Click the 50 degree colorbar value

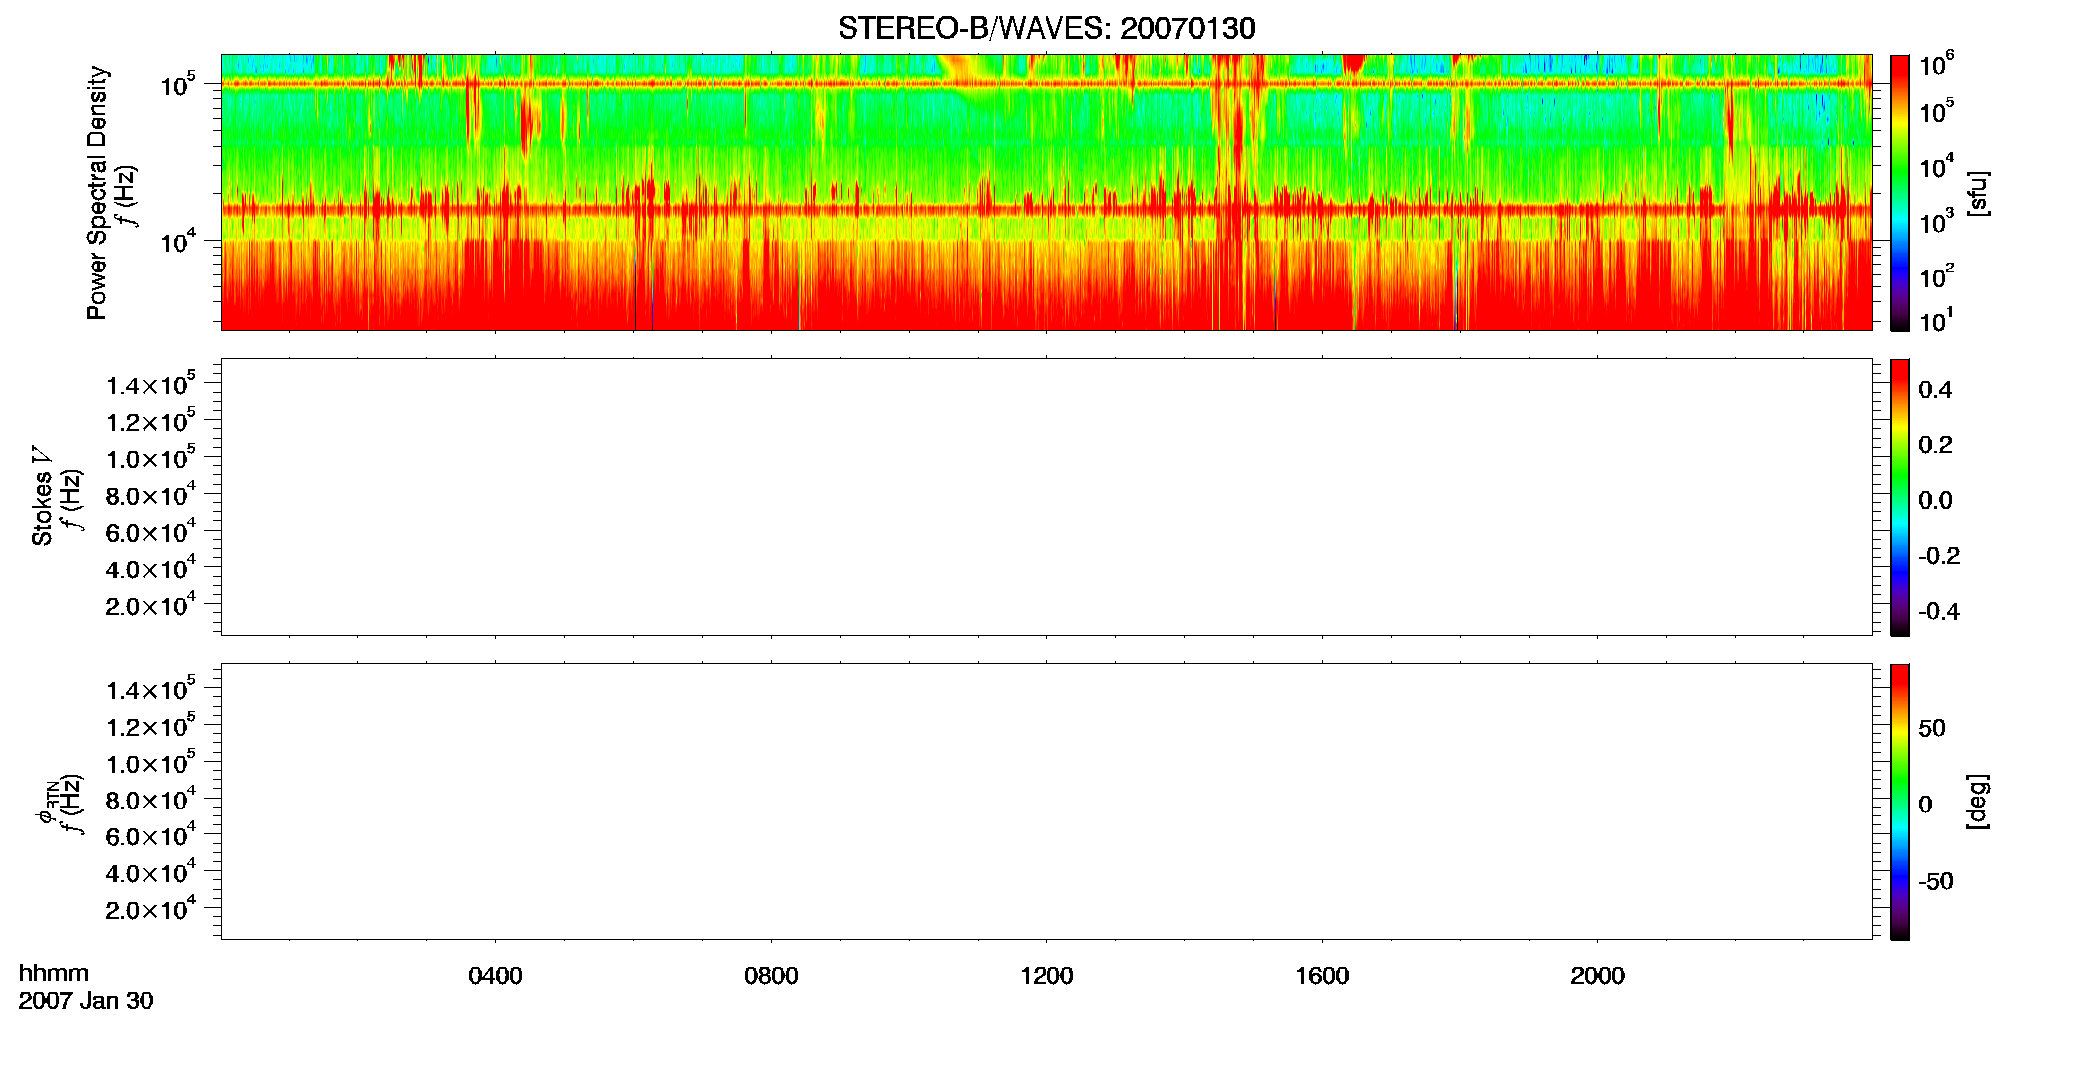1932,728
